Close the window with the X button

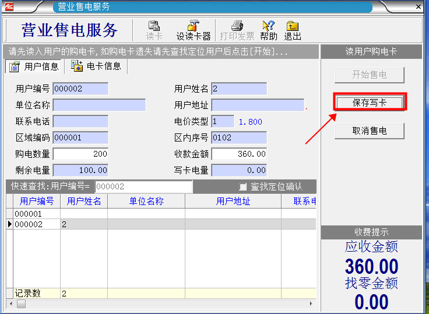[419, 7]
